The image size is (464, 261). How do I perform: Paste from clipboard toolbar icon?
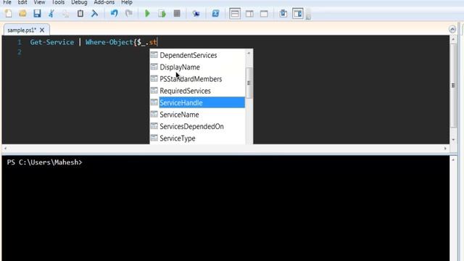click(80, 14)
